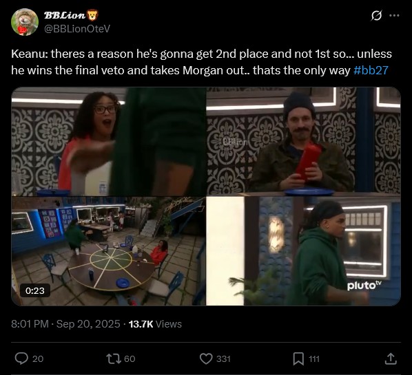
Task: Click the BBLion display name
Action: 65,15
